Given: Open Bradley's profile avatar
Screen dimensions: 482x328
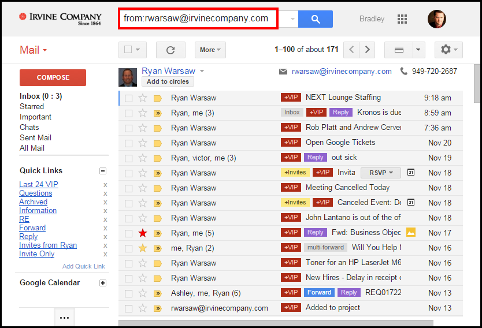Looking at the screenshot, I should coord(437,19).
